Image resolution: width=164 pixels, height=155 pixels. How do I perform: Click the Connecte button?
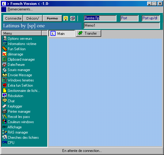point(13,18)
